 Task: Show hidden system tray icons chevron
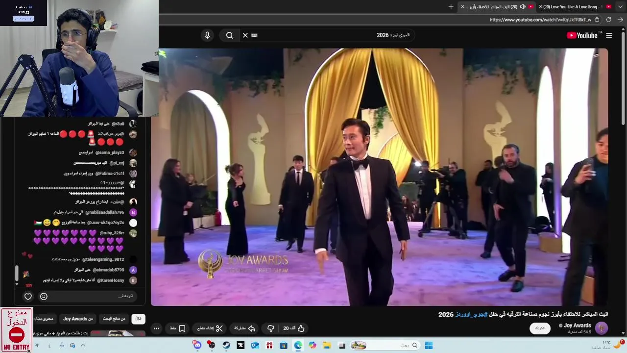[83, 346]
